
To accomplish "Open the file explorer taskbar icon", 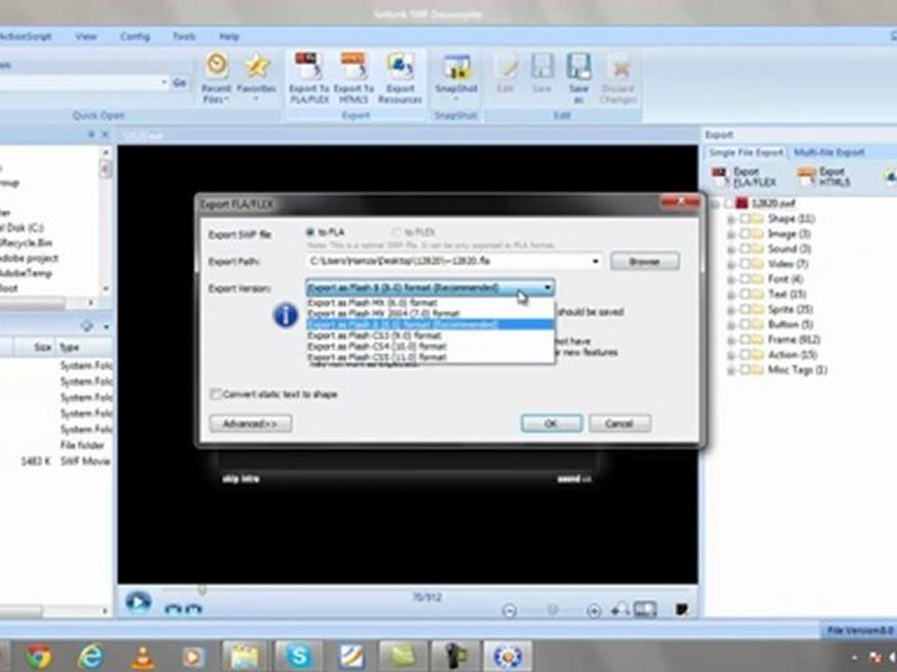I will pos(245,655).
